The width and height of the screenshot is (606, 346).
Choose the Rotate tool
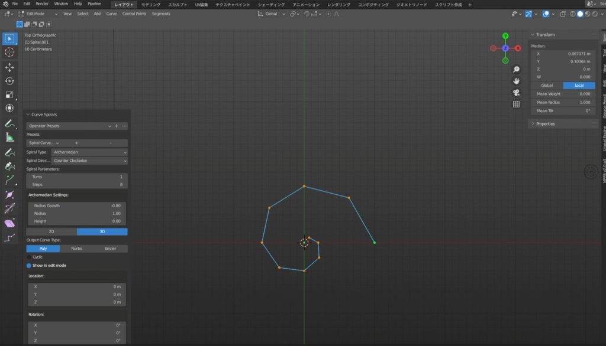[x=9, y=81]
